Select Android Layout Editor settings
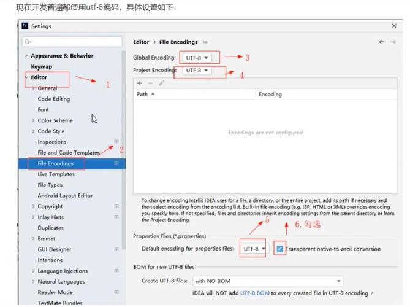Image resolution: width=410 pixels, height=307 pixels. [x=66, y=195]
